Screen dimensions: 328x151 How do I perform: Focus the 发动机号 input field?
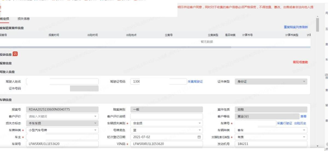pos(271,144)
